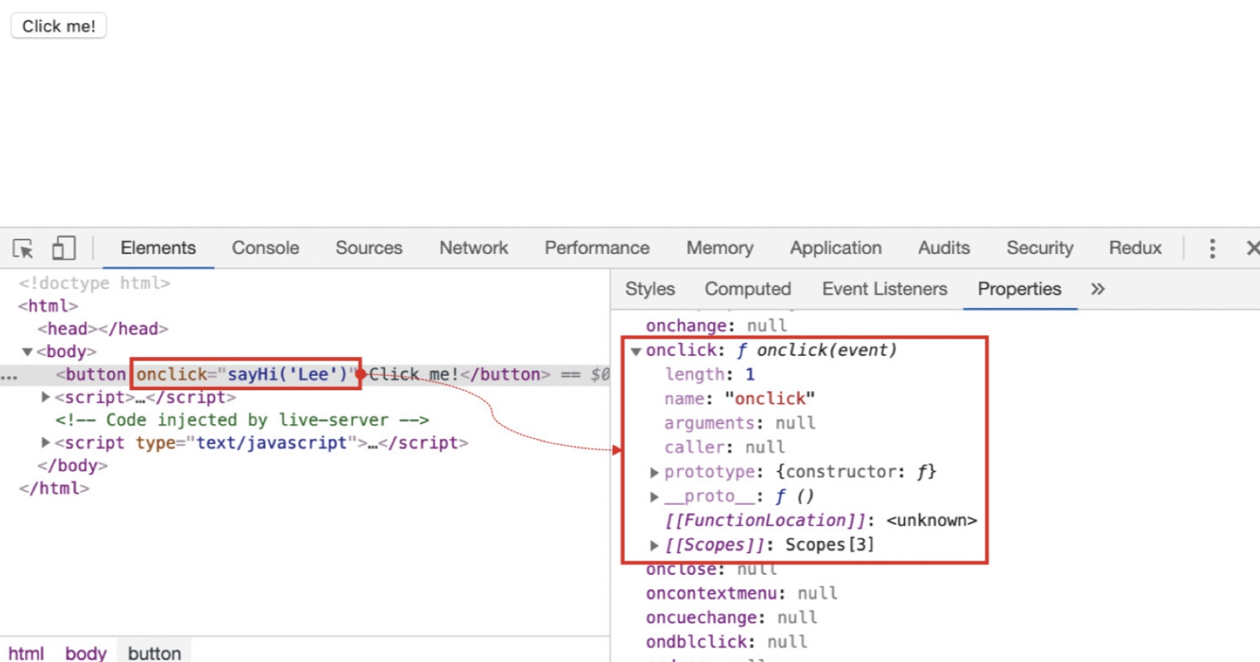Collapse the onclick property
The height and width of the screenshot is (662, 1260).
(636, 351)
